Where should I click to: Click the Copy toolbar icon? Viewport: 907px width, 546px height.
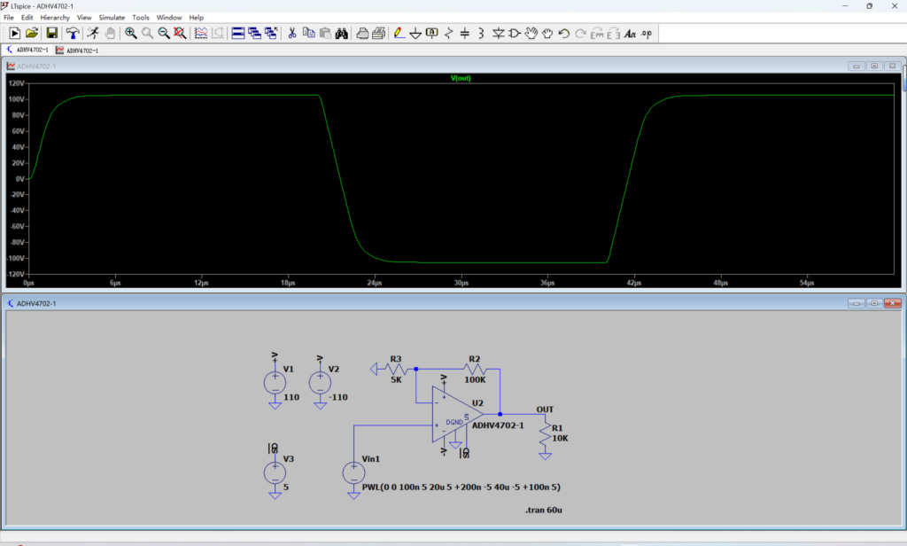(309, 34)
